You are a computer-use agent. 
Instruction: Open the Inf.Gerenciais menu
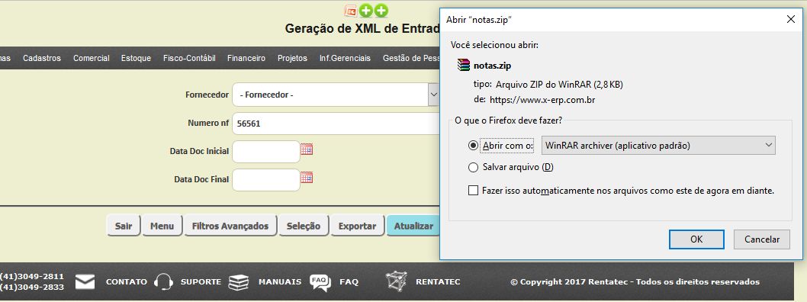click(x=345, y=58)
